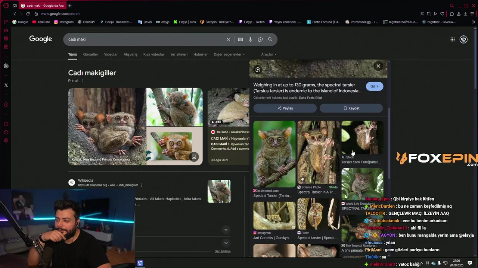Open Google apps grid
Image resolution: width=478 pixels, height=268 pixels.
452,39
